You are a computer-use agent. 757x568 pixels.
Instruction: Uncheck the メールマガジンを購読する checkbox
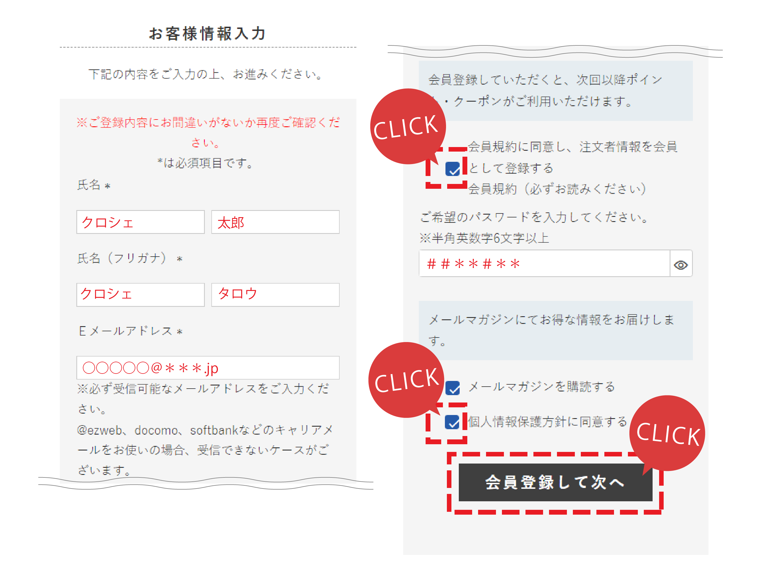pos(453,388)
